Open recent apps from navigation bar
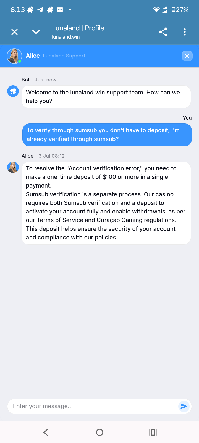Viewport: 199px width, 443px height. click(153, 432)
